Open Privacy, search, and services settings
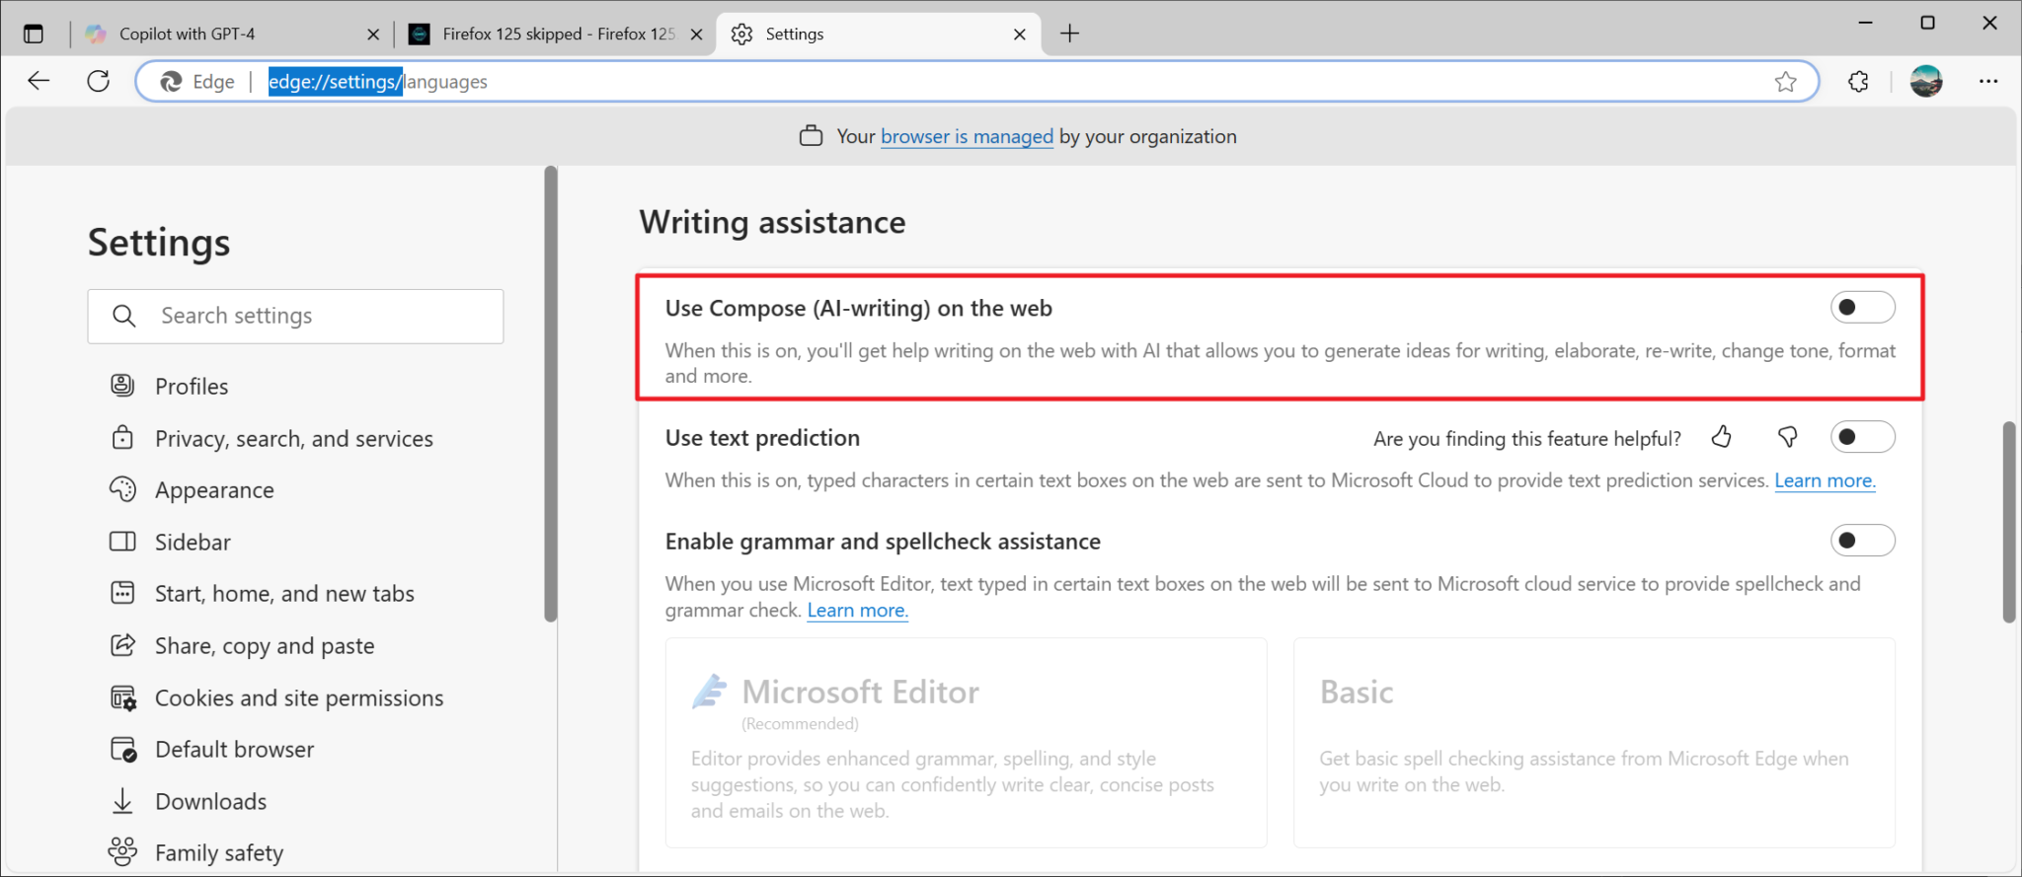 (293, 439)
